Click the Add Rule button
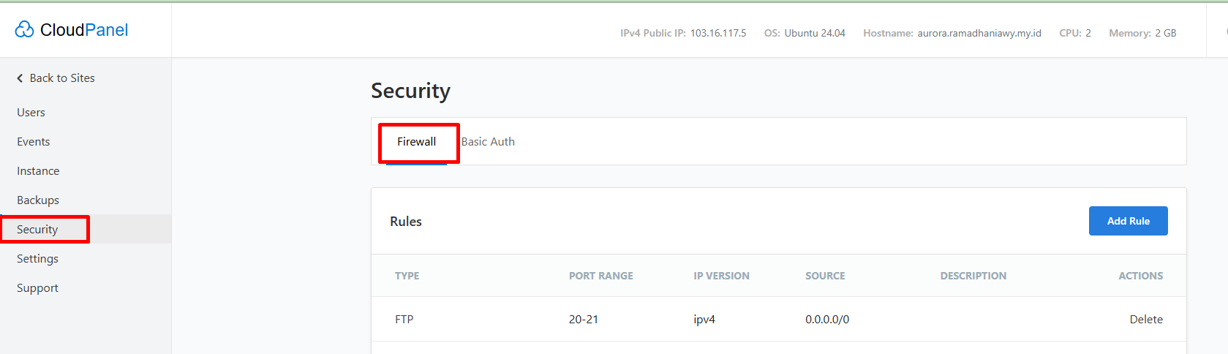The image size is (1228, 354). [1128, 221]
